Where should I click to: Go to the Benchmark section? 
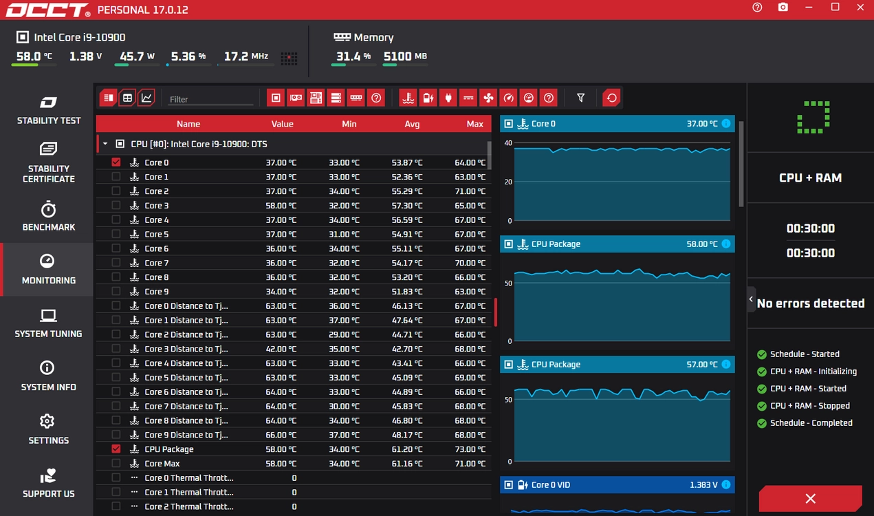pyautogui.click(x=48, y=216)
